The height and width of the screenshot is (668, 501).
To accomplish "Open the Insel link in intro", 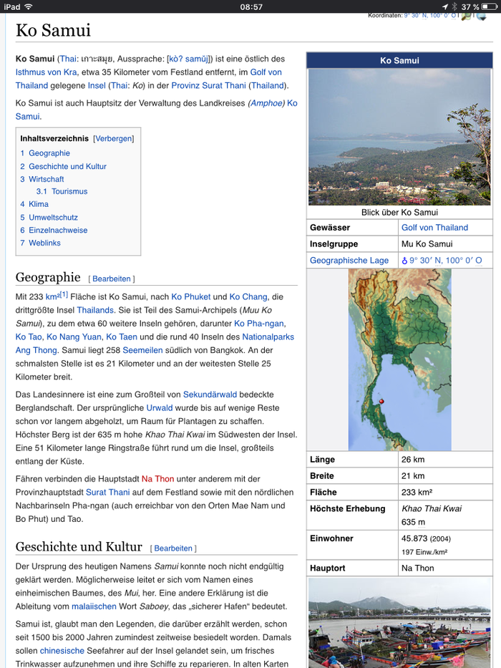I will click(x=97, y=85).
